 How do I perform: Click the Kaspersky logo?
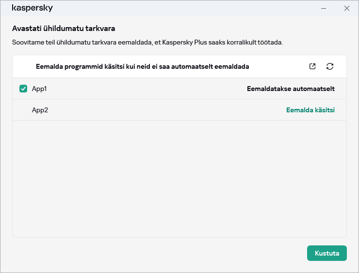coord(32,8)
